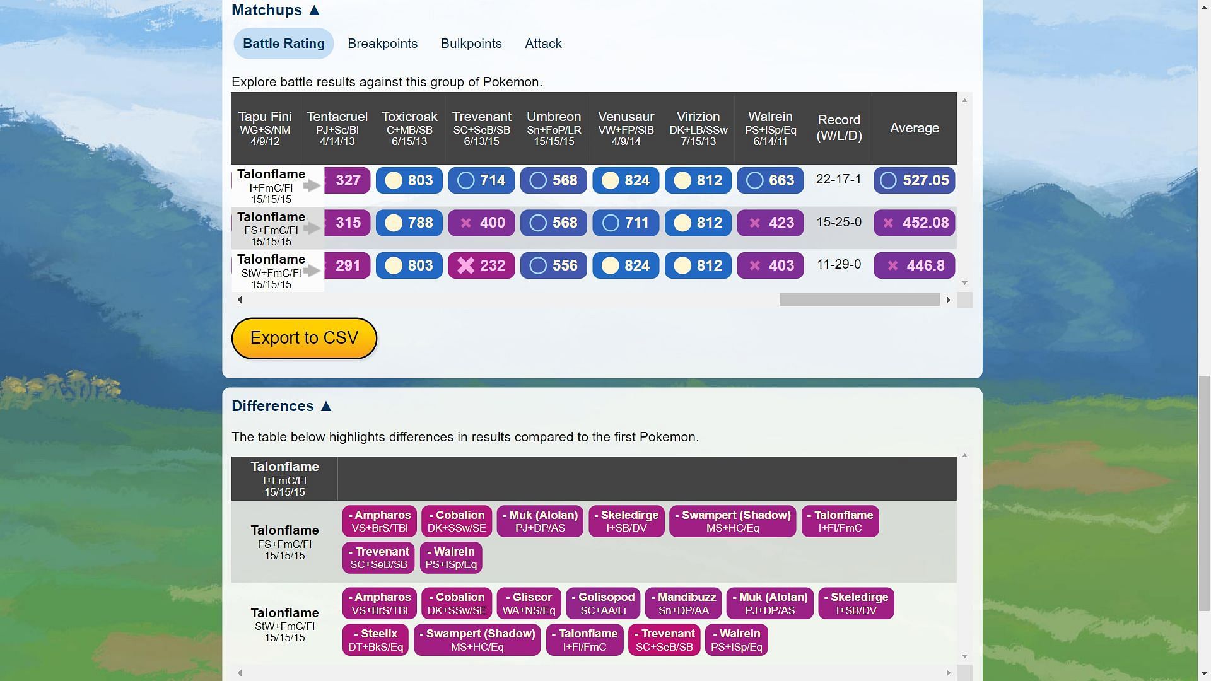Click the Virizion column header
The image size is (1211, 681).
point(698,128)
